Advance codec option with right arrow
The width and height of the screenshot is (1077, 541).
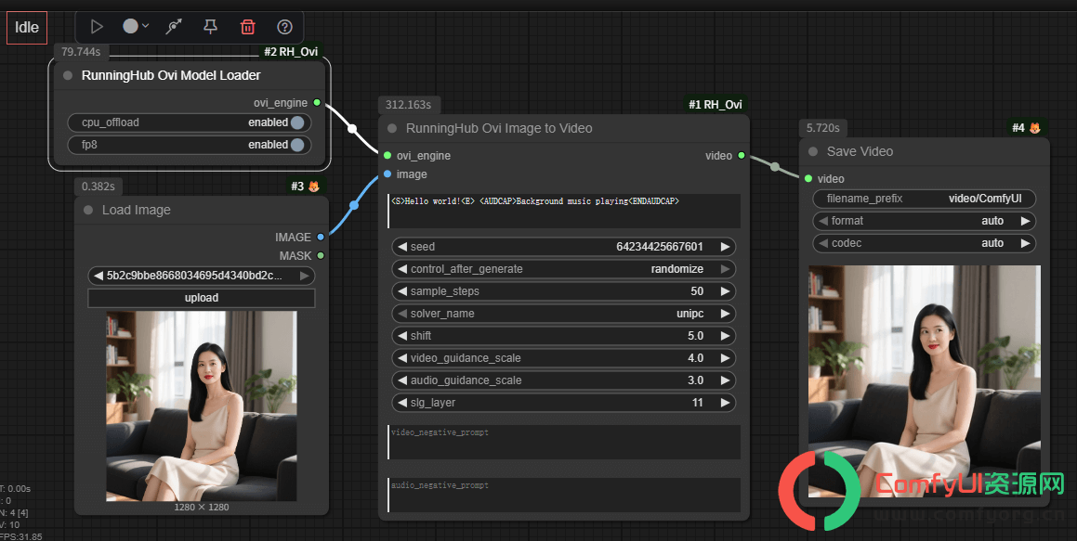click(x=1026, y=243)
